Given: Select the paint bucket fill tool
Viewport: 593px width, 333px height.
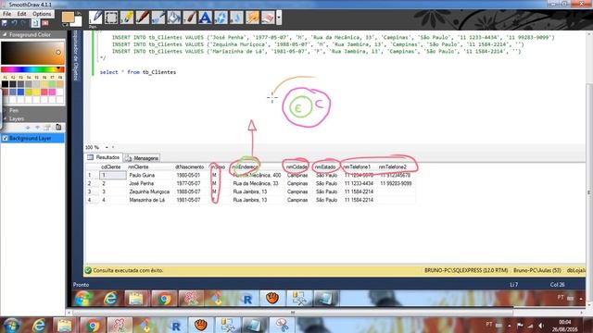Looking at the screenshot, I should [x=174, y=18].
